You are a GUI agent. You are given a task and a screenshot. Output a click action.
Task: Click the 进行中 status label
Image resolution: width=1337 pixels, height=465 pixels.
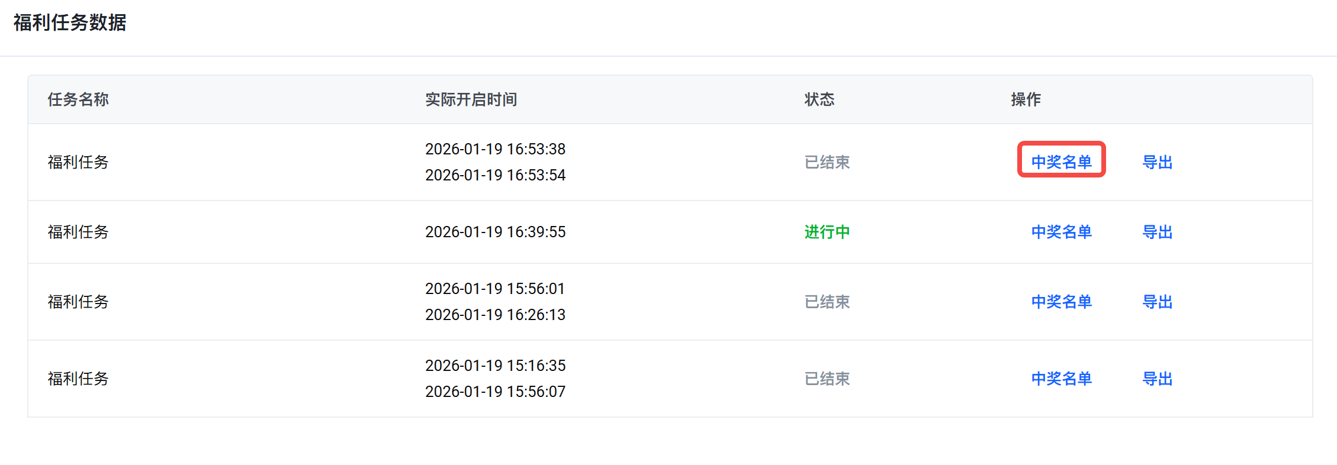tap(827, 231)
